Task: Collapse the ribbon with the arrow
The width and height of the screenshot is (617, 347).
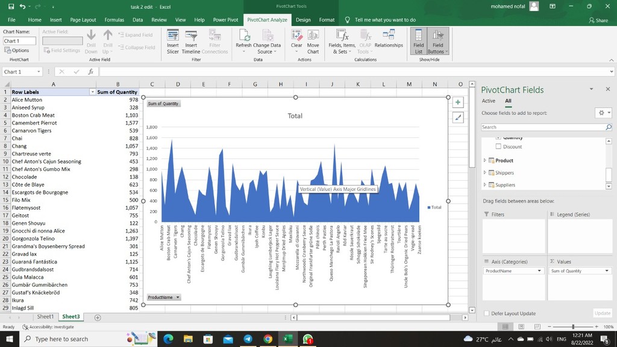Action: click(611, 60)
